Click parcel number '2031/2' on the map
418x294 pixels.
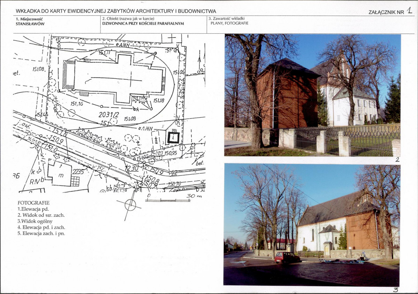pyautogui.click(x=109, y=115)
